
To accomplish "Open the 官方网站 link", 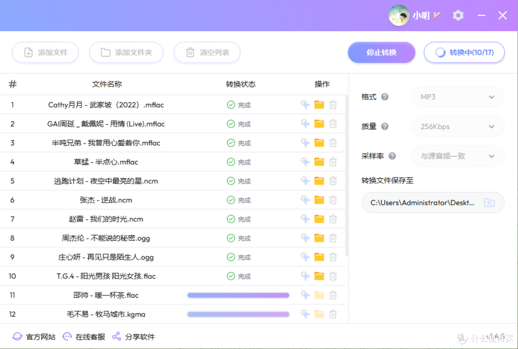I will click(34, 337).
